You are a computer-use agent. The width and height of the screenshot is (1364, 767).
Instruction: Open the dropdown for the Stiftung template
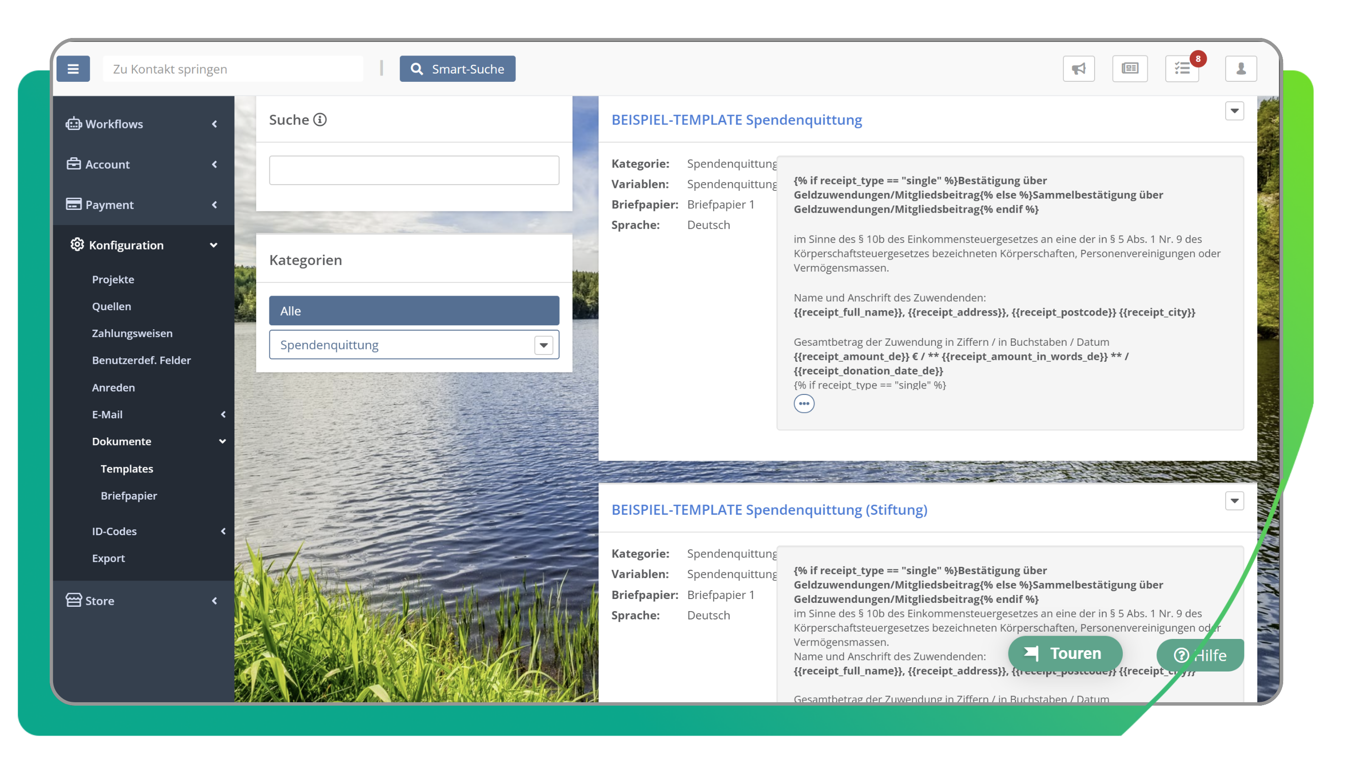click(1234, 501)
